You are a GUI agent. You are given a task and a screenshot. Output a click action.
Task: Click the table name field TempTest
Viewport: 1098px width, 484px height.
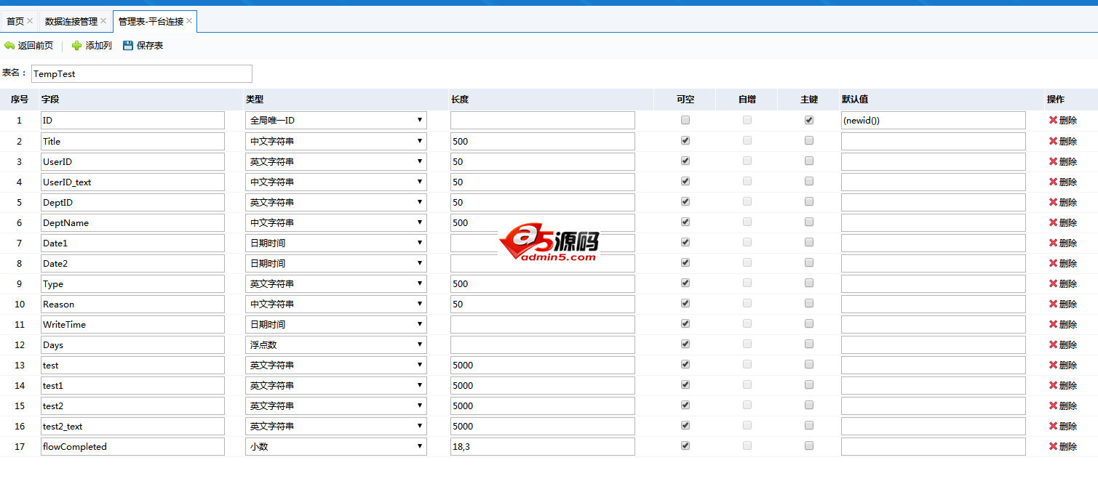coord(141,73)
